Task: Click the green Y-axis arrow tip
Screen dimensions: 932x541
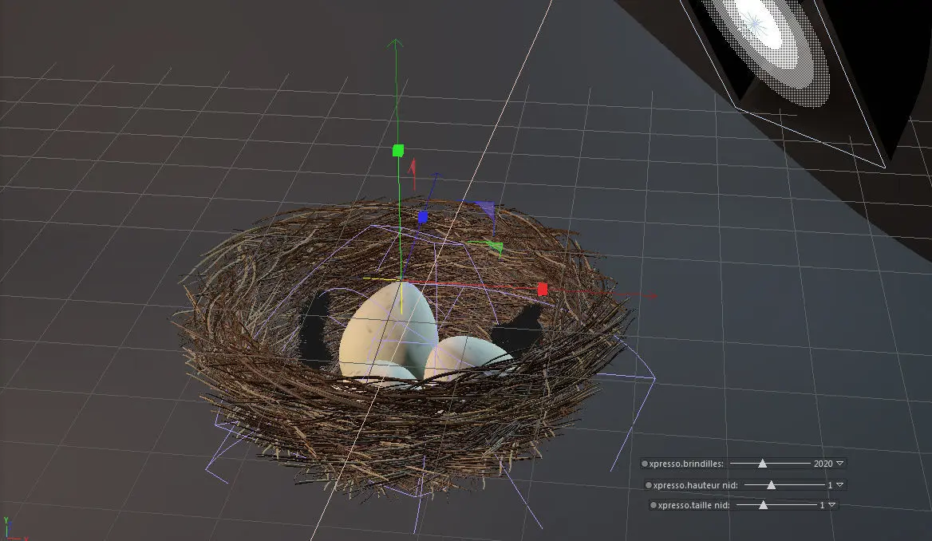Action: [395, 43]
